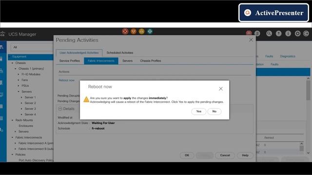Viewport: 312px width, 175px height.
Task: Open the VM sidebar icon
Action: [1, 95]
